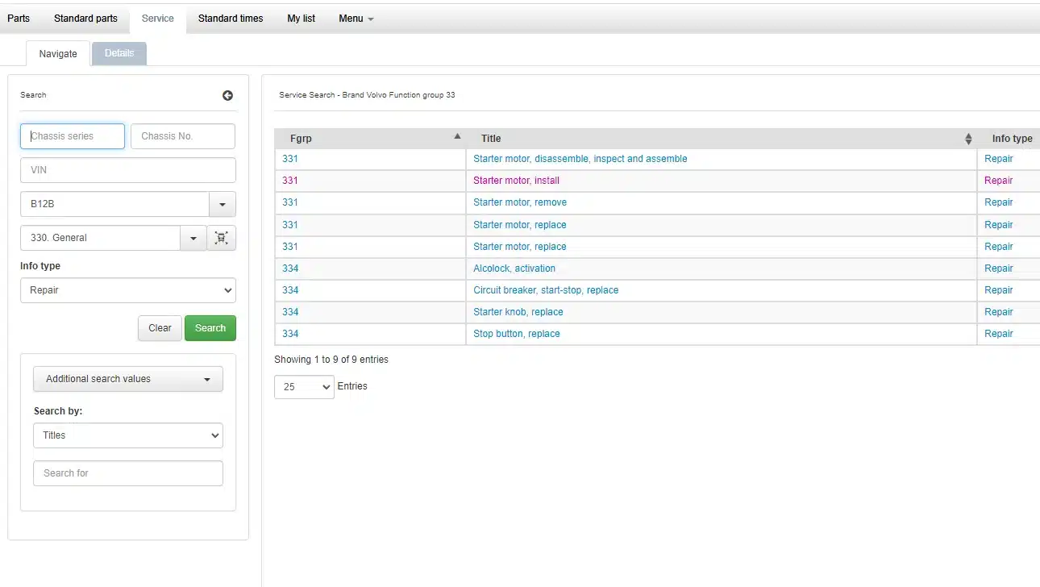Click into the VIN input field
This screenshot has height=587, width=1040.
[x=127, y=170]
